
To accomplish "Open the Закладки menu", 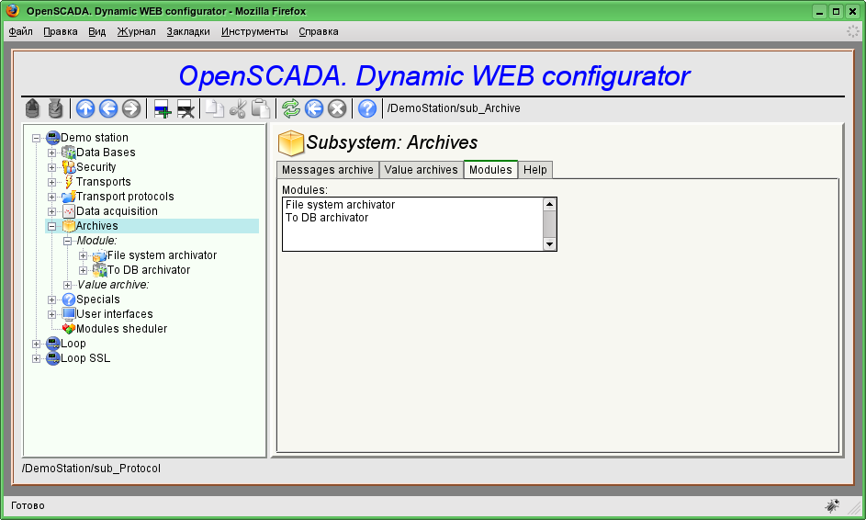I will [188, 31].
